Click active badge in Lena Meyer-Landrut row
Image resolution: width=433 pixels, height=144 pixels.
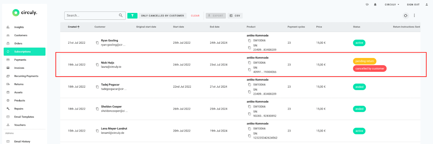(359, 131)
